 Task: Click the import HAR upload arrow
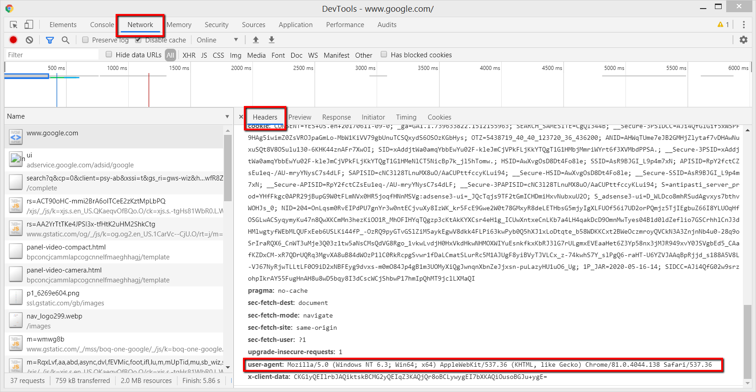click(x=256, y=40)
